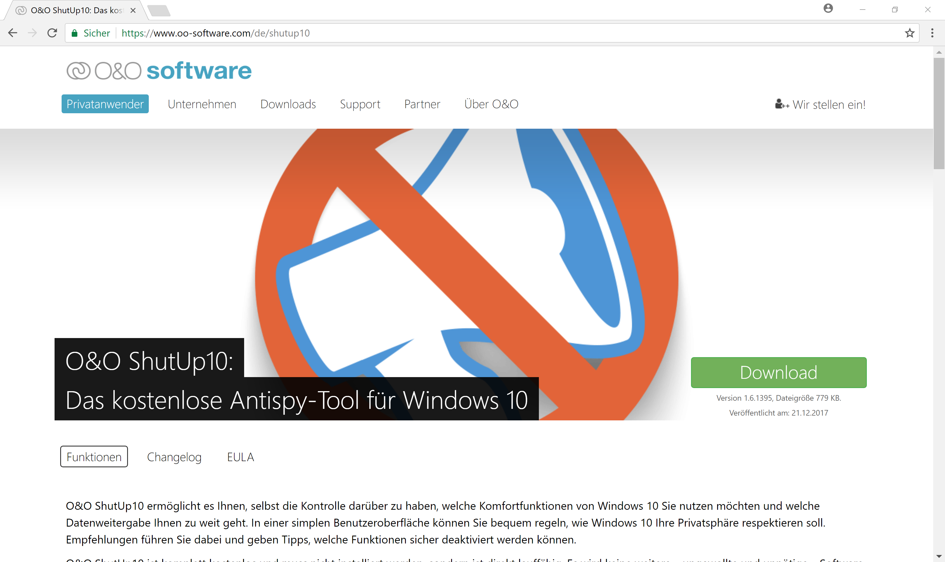945x562 pixels.
Task: Click the green secure padlock icon
Action: coord(75,33)
